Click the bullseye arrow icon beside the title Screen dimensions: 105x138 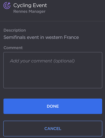point(7,6)
